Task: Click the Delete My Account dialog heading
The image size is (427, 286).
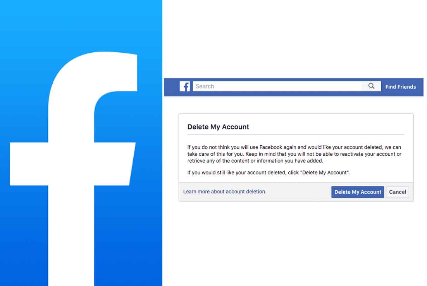Action: (x=218, y=127)
